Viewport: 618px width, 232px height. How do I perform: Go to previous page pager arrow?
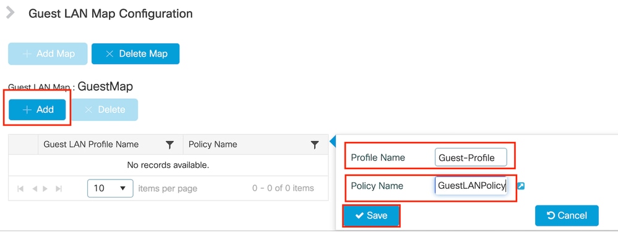(34, 189)
